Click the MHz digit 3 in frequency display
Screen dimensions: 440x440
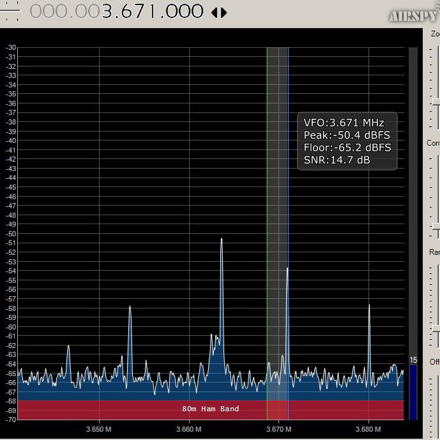106,11
